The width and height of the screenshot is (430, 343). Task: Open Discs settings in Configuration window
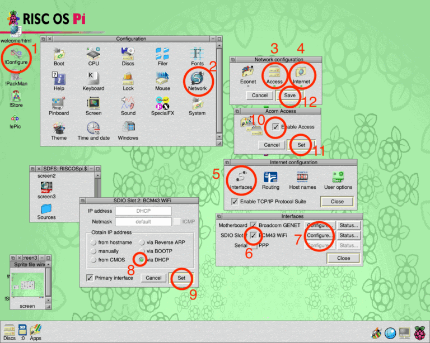128,57
